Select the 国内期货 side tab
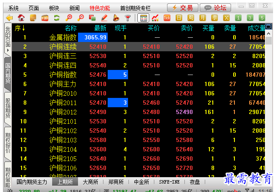The image size is (276, 192). (8, 74)
